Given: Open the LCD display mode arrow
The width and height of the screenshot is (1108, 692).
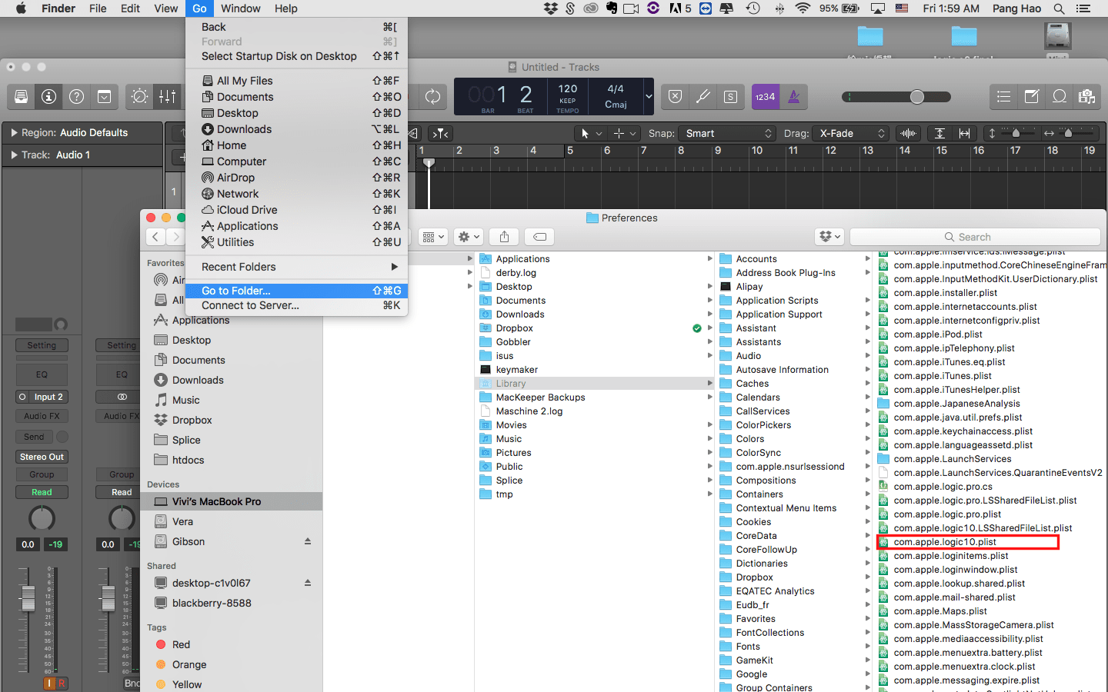Looking at the screenshot, I should point(649,97).
